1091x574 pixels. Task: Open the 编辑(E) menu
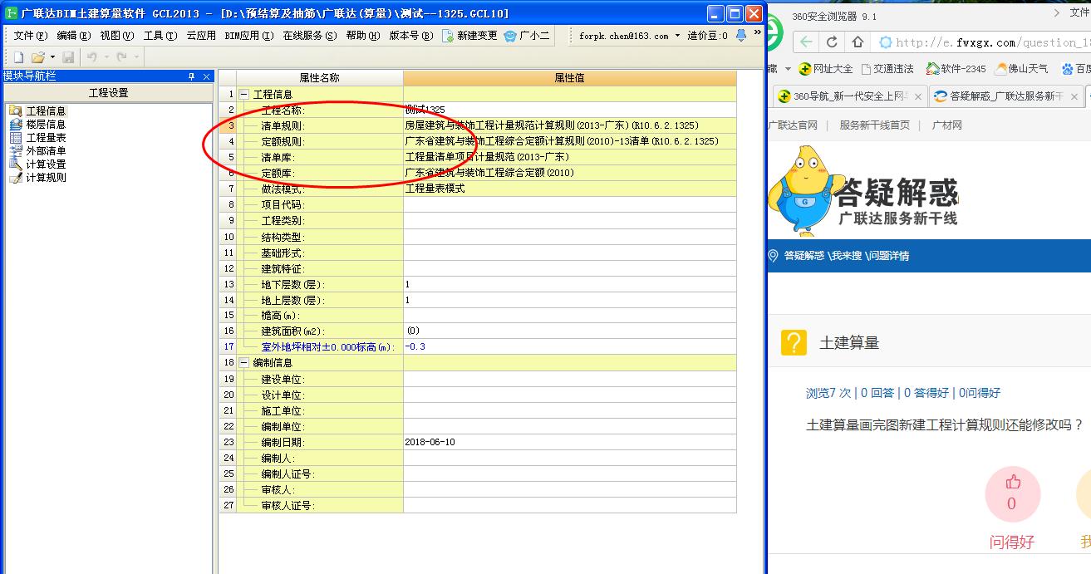coord(74,36)
